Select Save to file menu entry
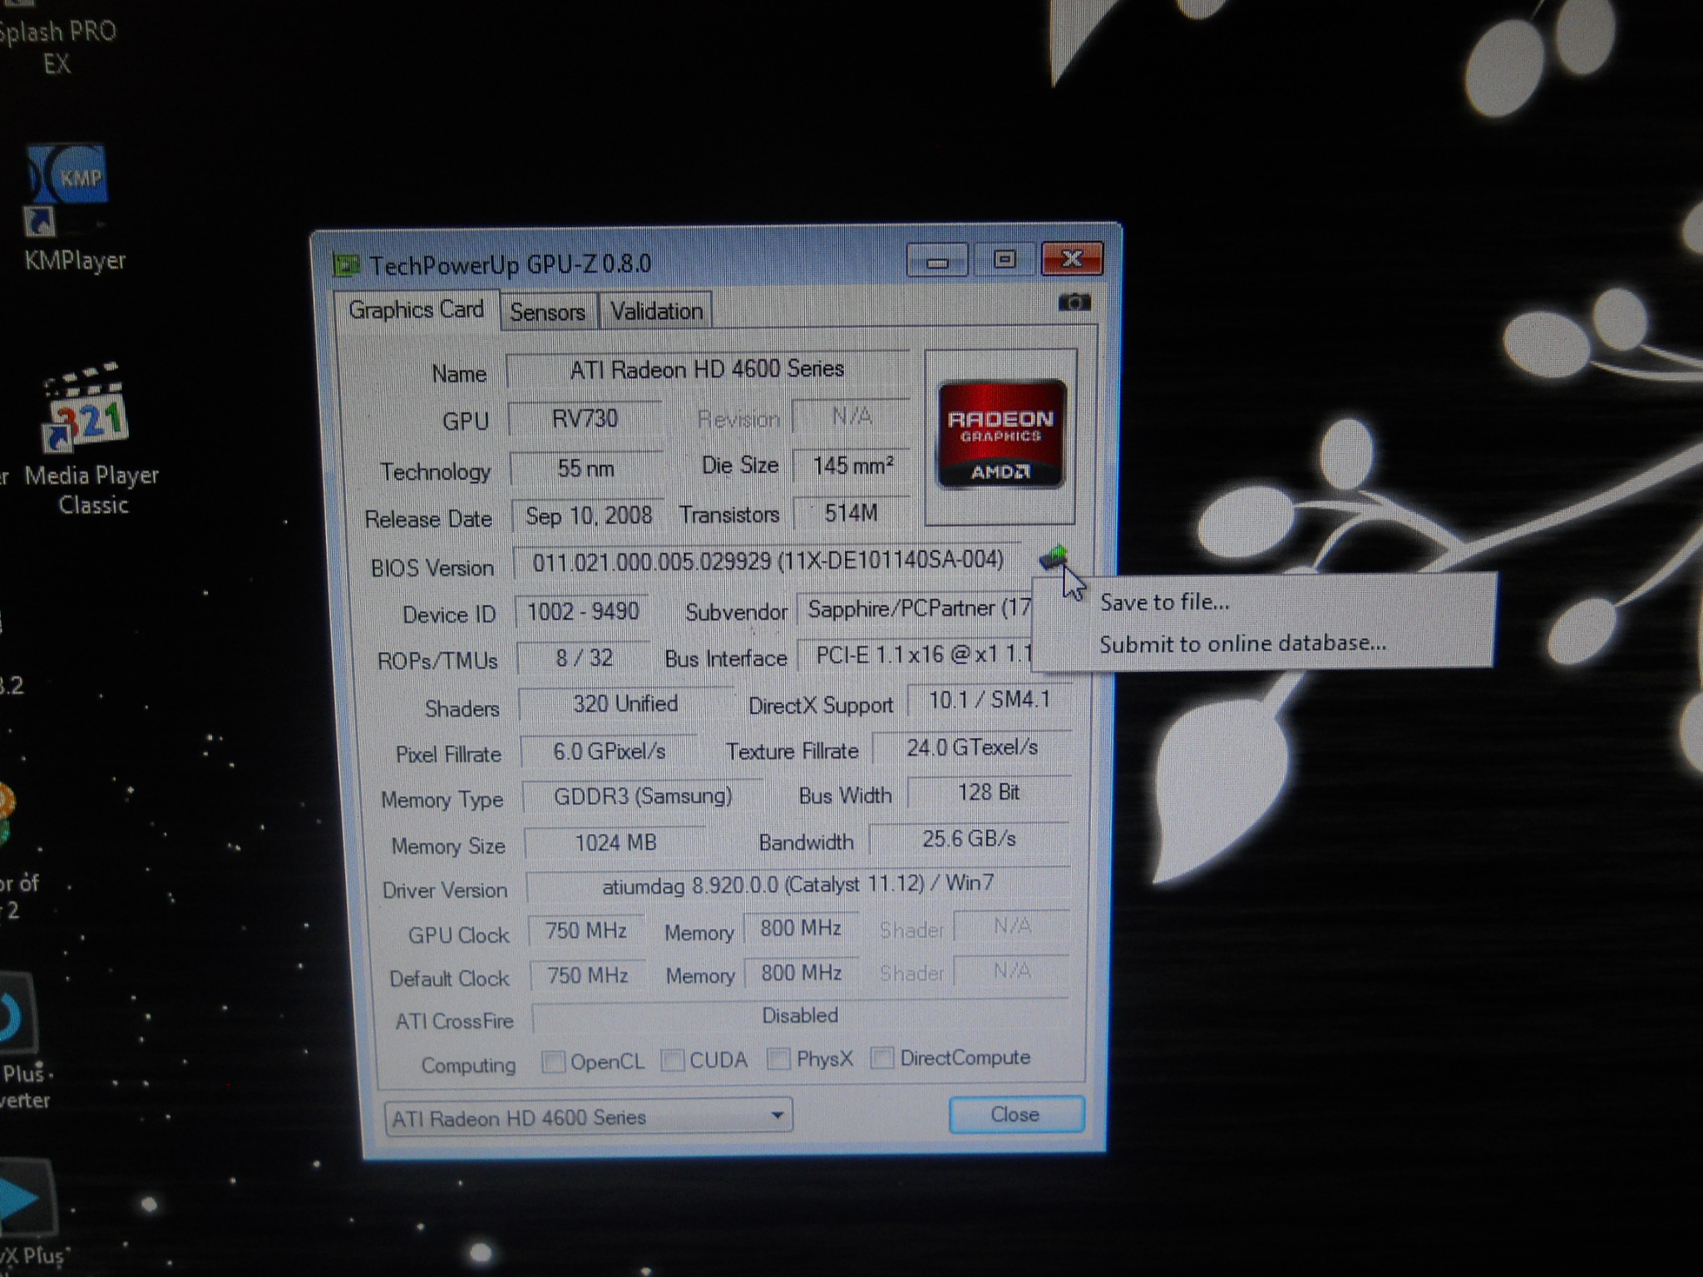This screenshot has height=1277, width=1703. (x=1163, y=602)
